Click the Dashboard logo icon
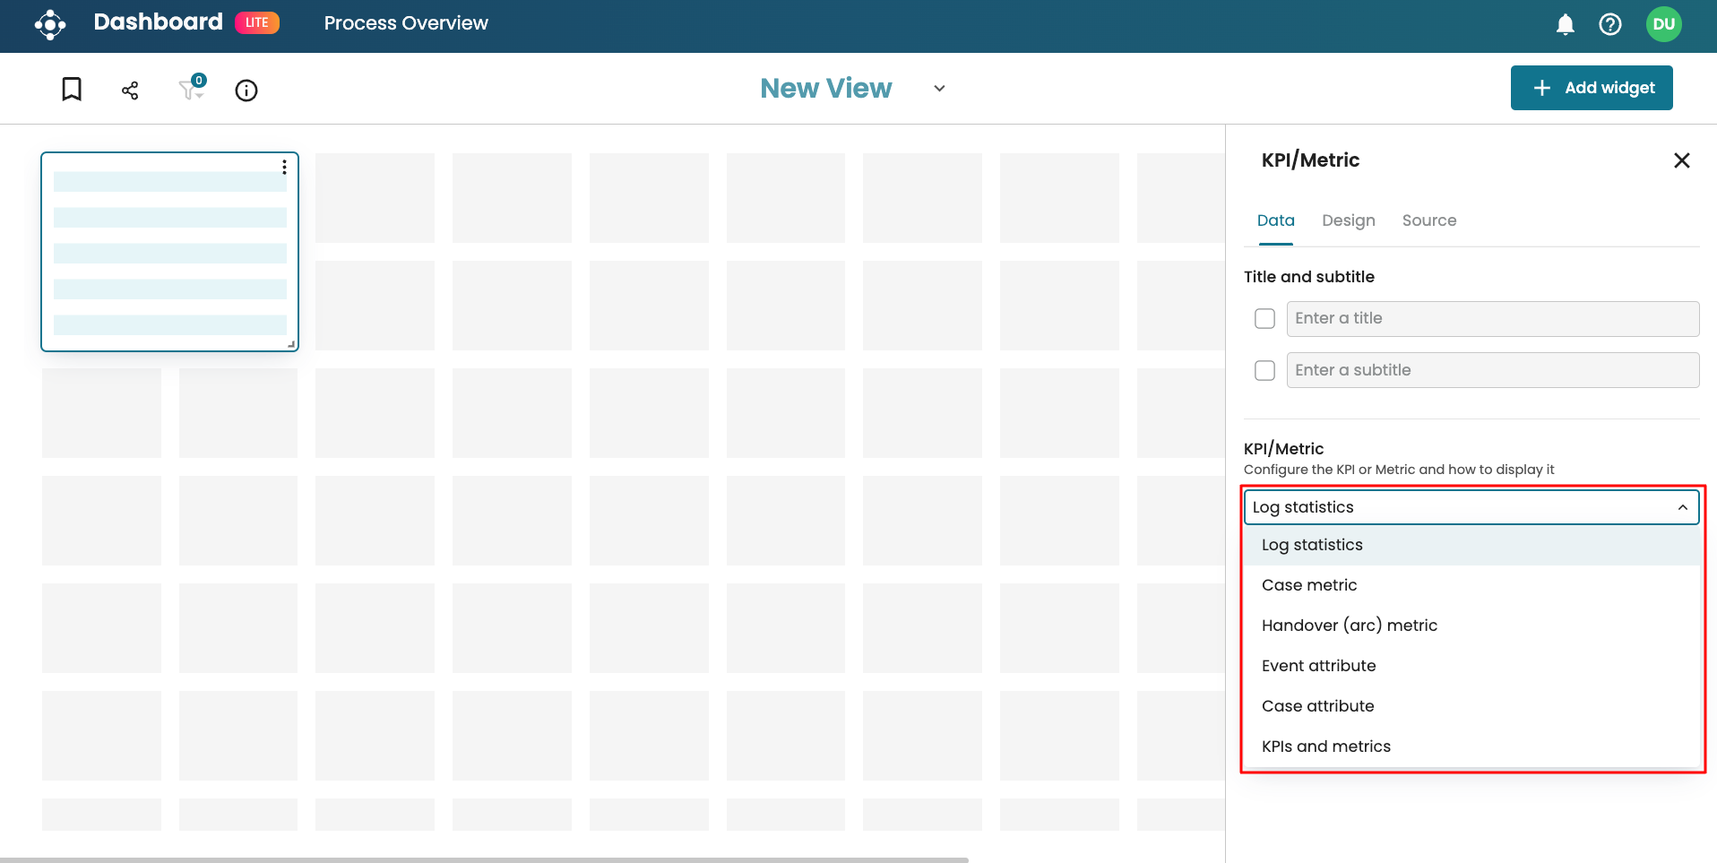The image size is (1717, 863). point(50,24)
